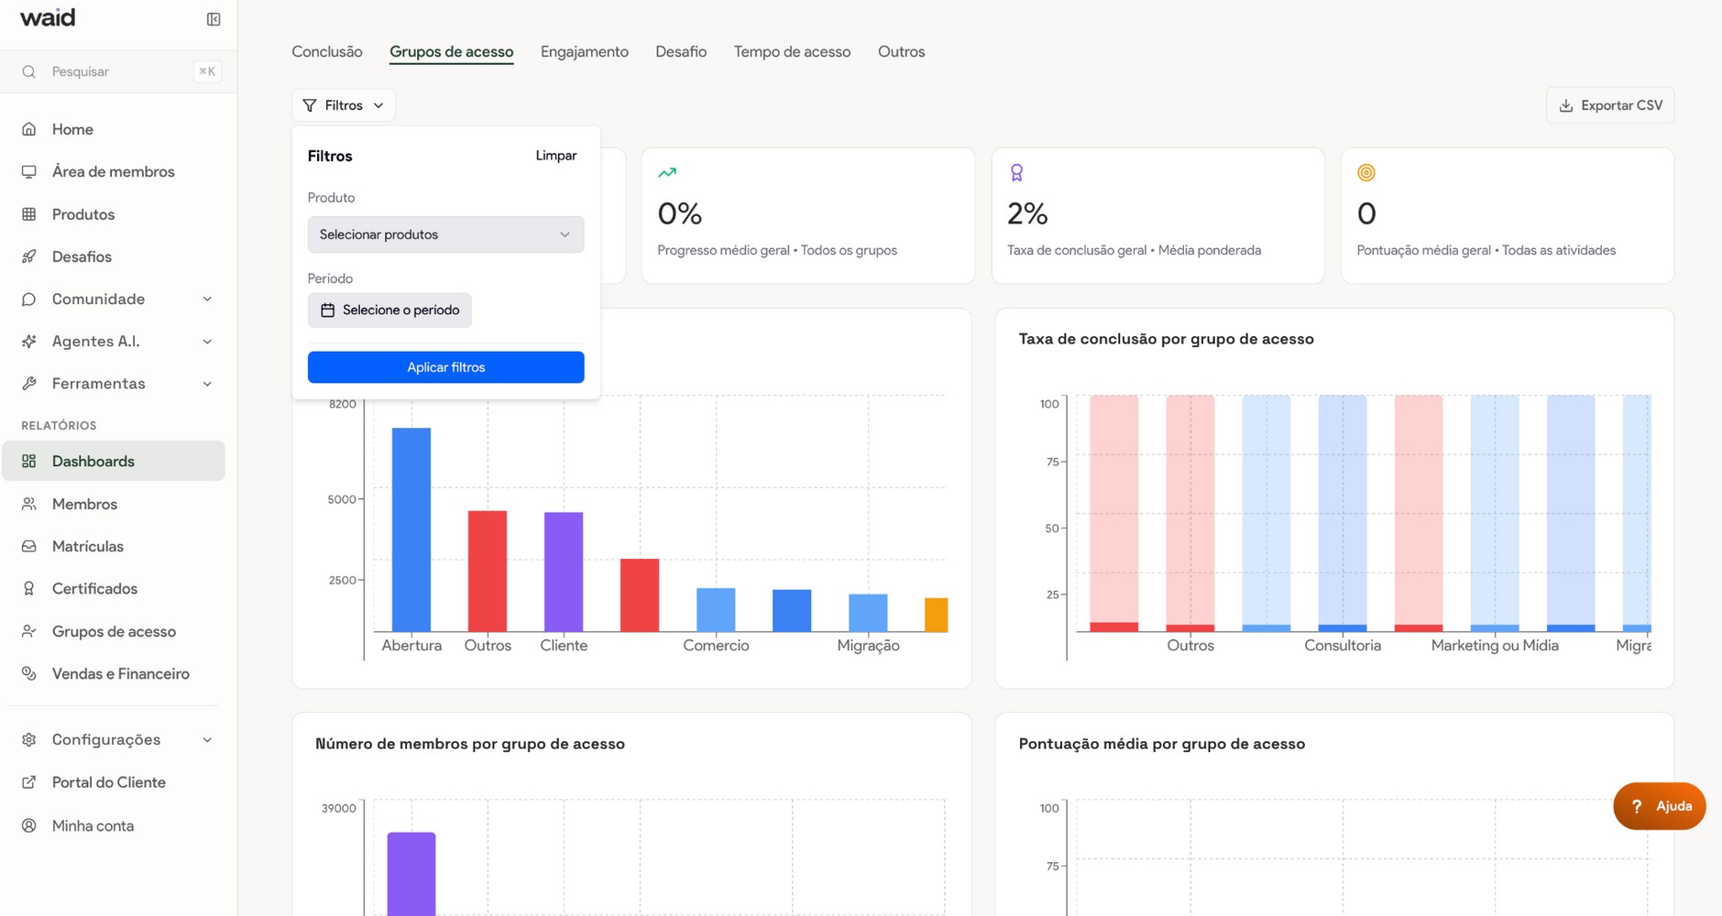Click the 'Marketing ou Mídia' axis label
The width and height of the screenshot is (1722, 916).
(1495, 646)
